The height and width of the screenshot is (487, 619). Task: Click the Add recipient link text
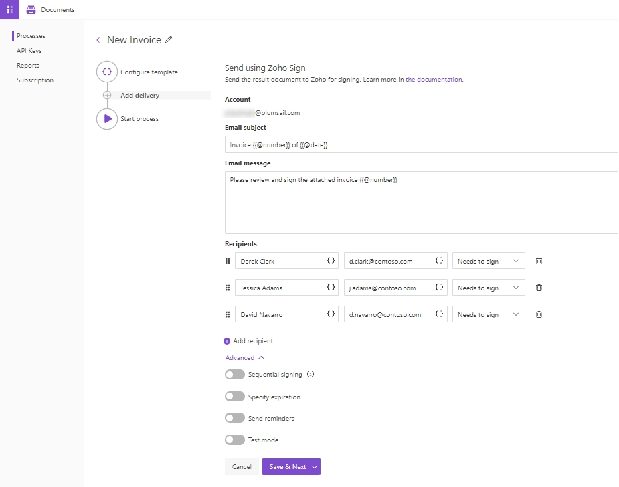point(253,341)
